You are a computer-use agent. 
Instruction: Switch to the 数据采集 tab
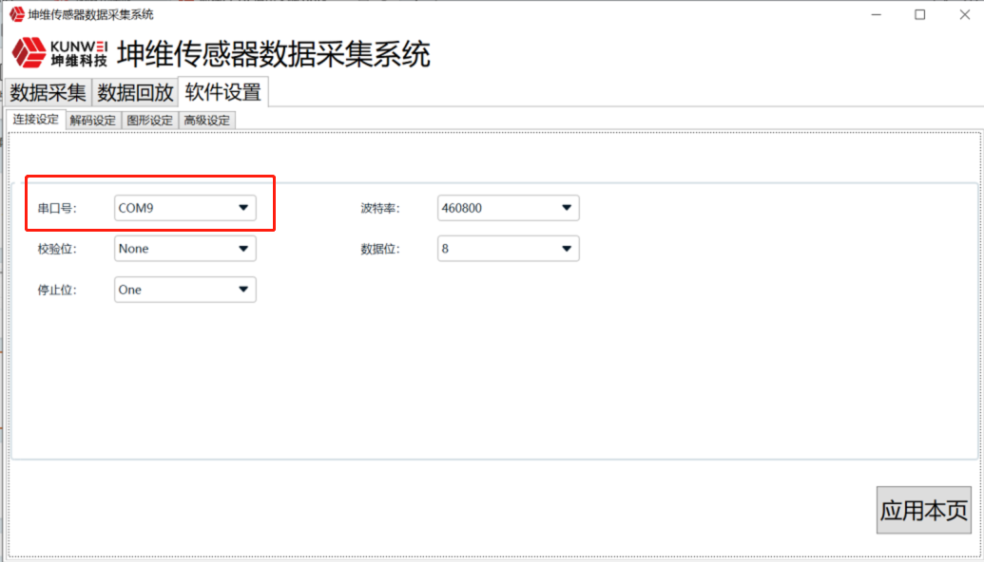coord(48,93)
